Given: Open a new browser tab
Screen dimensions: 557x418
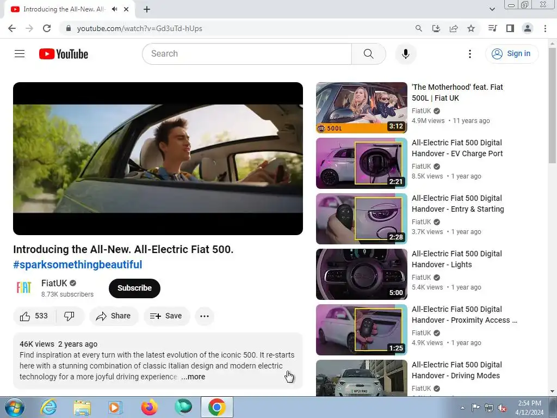Looking at the screenshot, I should 147,9.
